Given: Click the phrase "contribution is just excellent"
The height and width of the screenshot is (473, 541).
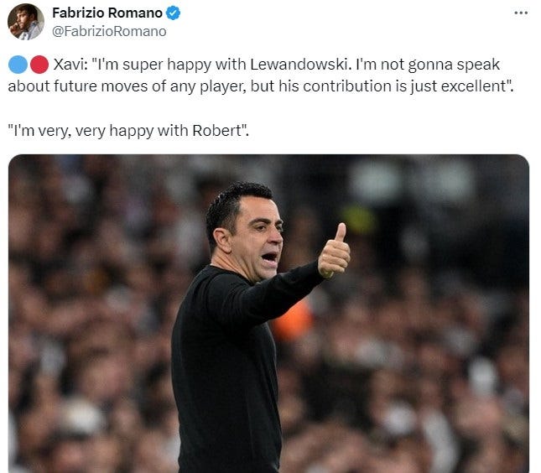Looking at the screenshot, I should tap(404, 86).
